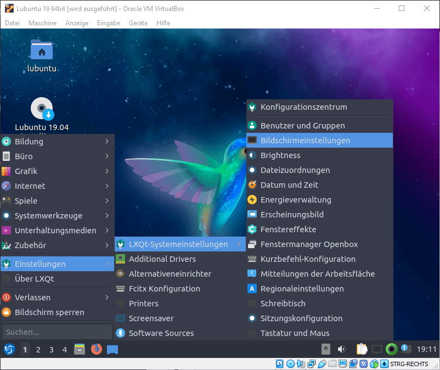Viewport: 440px width, 370px height.
Task: Click the Additional Drivers chip icon
Action: coord(120,259)
